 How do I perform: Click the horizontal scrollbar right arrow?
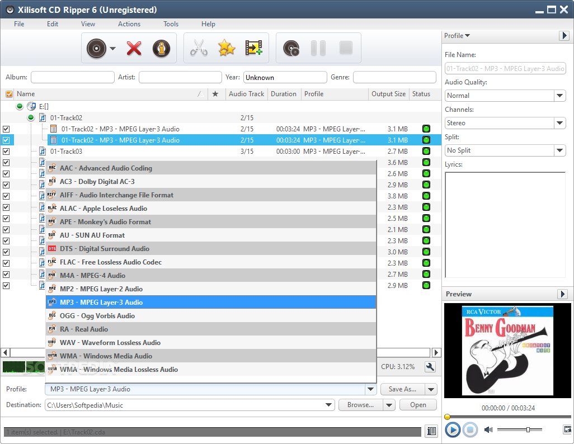click(436, 352)
